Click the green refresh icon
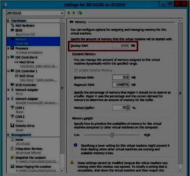 click(x=80, y=13)
